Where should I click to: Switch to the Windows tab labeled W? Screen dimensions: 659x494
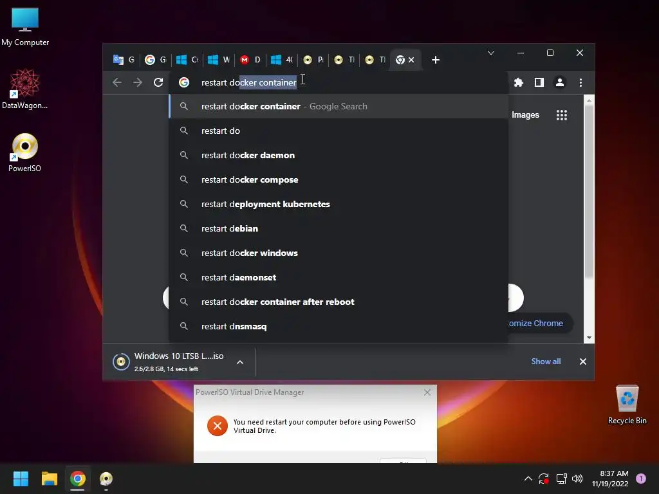pos(219,60)
